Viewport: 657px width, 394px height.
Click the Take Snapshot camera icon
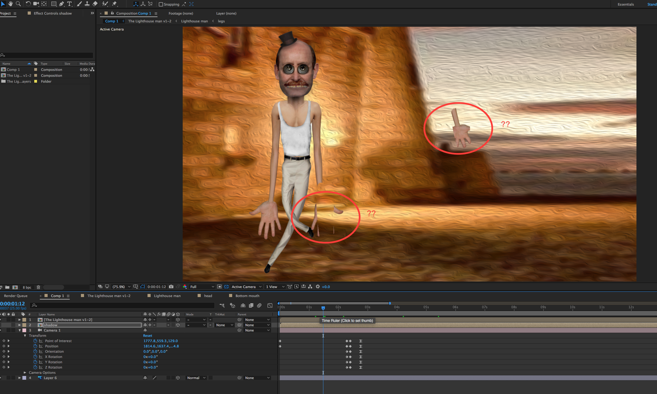[x=171, y=286]
